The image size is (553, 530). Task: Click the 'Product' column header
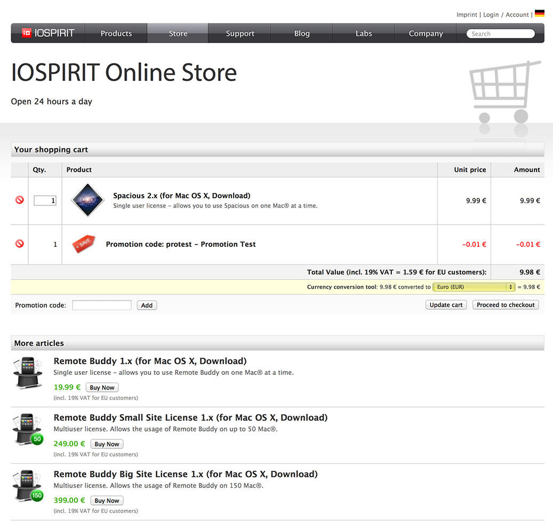click(79, 170)
